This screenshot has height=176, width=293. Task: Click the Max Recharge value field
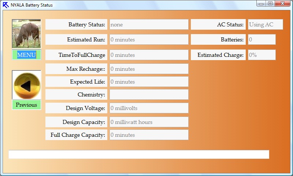pyautogui.click(x=149, y=69)
